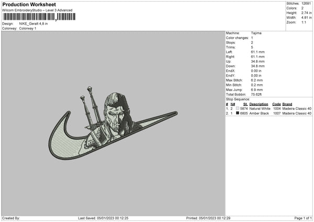
Task: Click the Total Bobbin value 75.62ft
Action: (256, 95)
